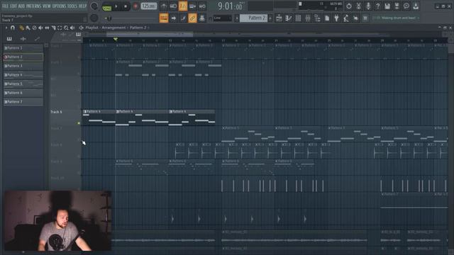Open the VIEW menu

pos(47,6)
